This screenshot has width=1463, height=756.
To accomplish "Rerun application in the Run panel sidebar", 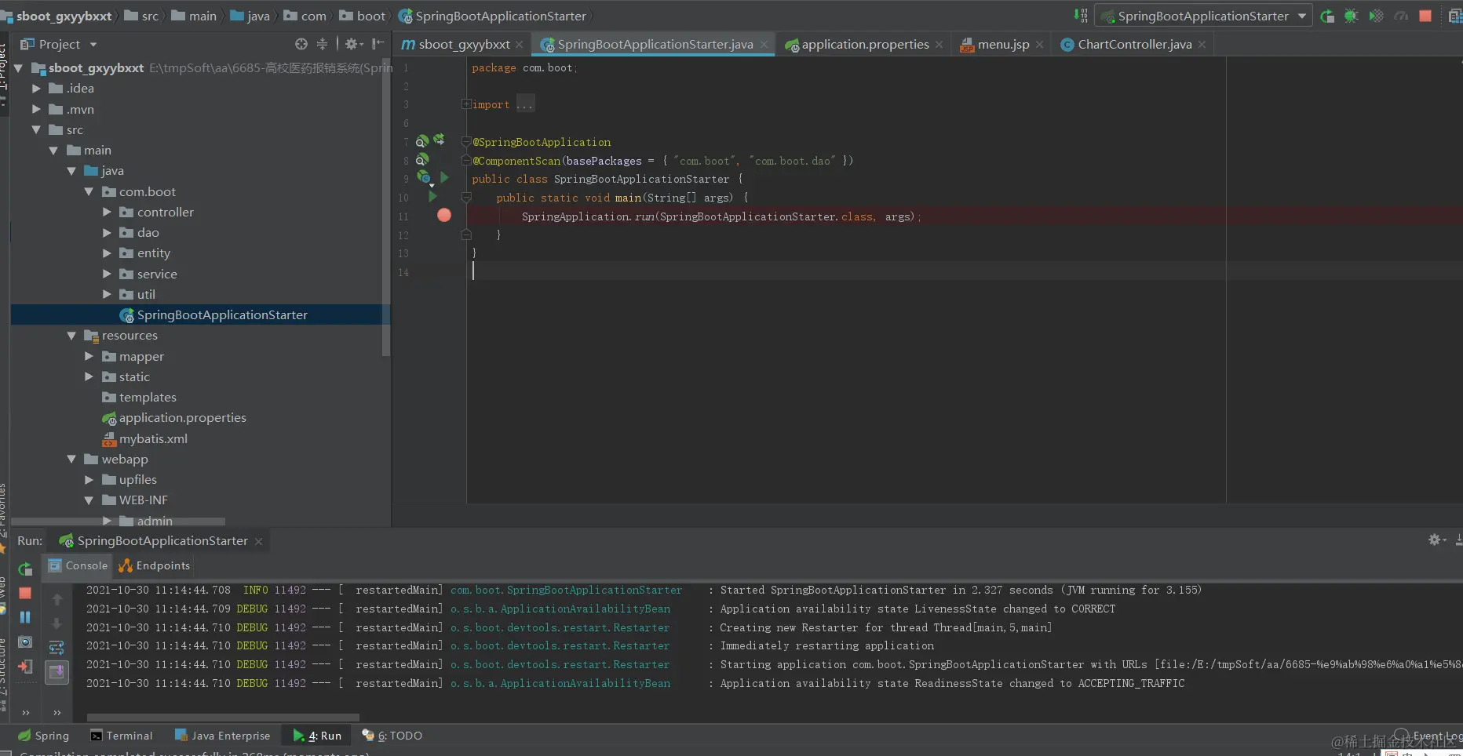I will pos(25,569).
